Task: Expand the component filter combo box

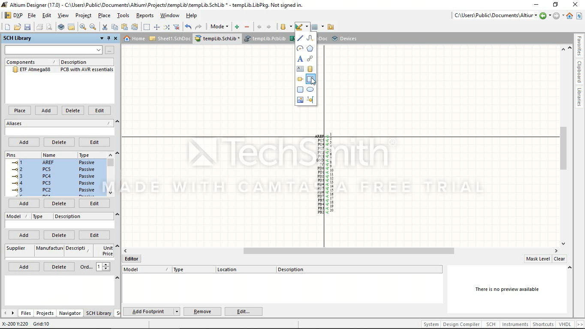Action: tap(99, 50)
